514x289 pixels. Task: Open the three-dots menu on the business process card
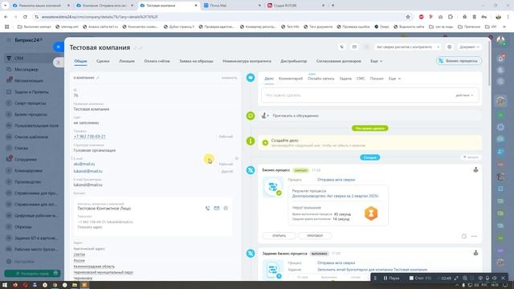(474, 236)
